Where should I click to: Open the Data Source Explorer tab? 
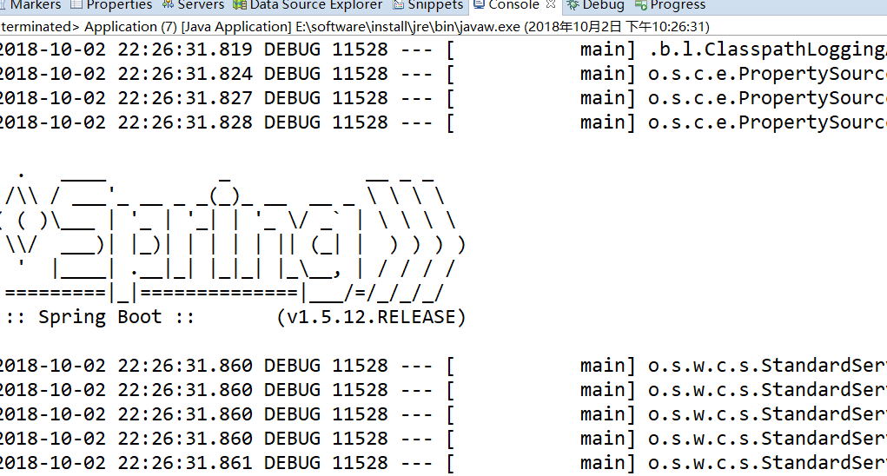(x=309, y=5)
